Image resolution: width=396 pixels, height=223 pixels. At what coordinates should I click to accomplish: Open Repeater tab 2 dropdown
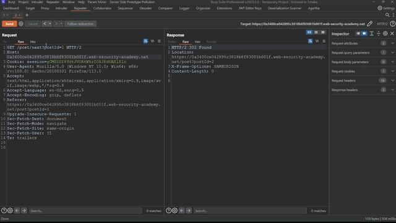(19, 15)
